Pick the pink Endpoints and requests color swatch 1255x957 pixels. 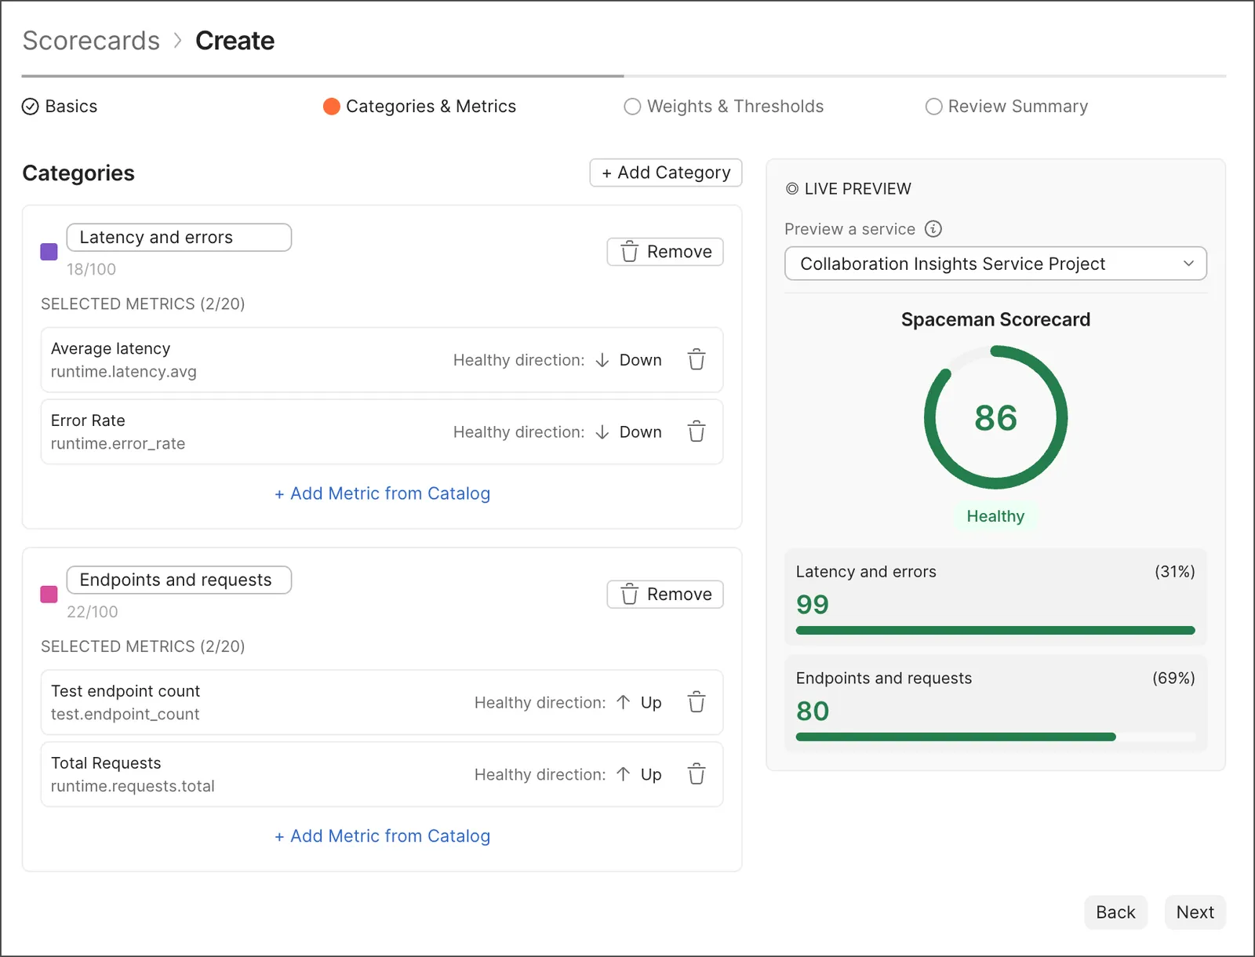[49, 595]
